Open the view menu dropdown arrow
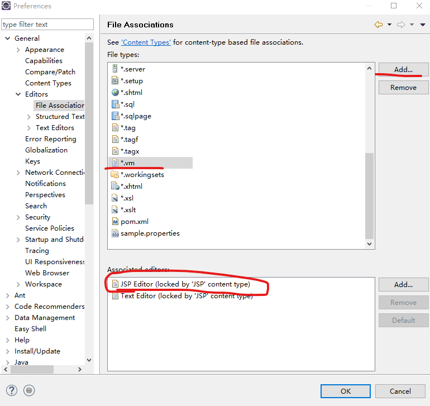 pyautogui.click(x=423, y=25)
